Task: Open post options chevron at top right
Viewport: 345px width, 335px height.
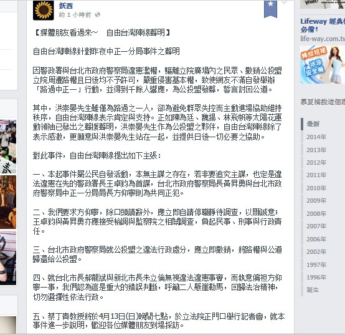Action: (x=284, y=2)
